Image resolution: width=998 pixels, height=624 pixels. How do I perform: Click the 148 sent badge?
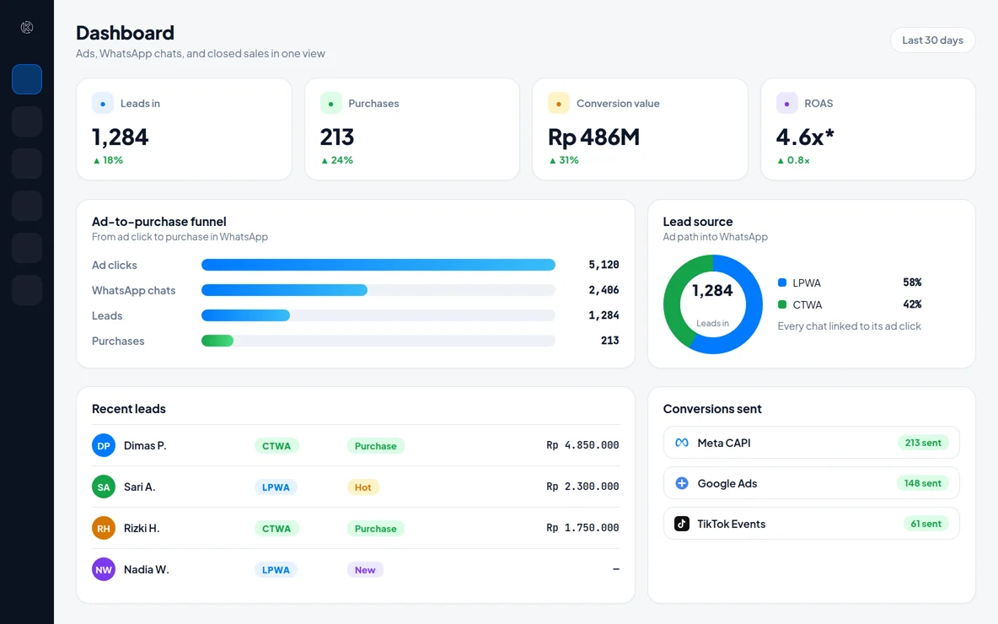922,483
